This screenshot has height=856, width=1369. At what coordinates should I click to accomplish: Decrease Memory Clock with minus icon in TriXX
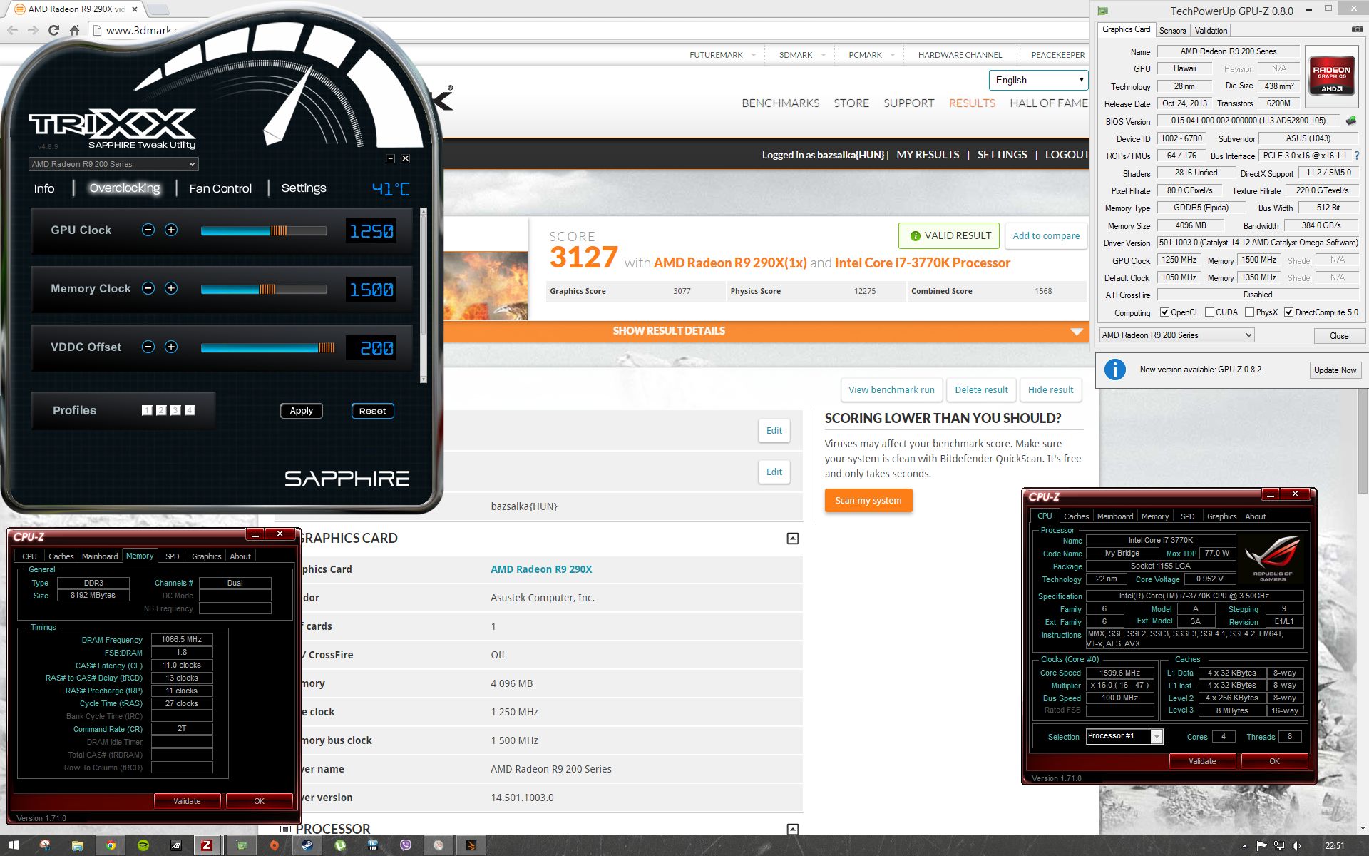click(x=148, y=288)
